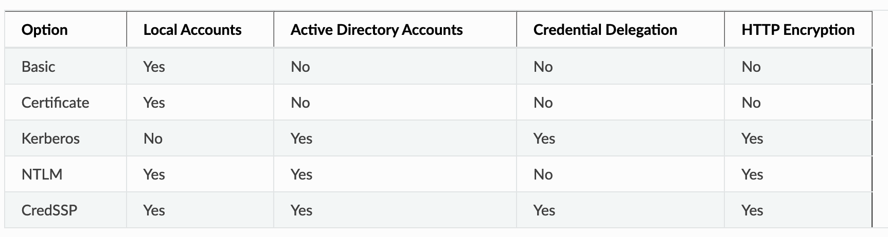The height and width of the screenshot is (237, 888).
Task: Select the HTTP Encryption column header
Action: [798, 30]
